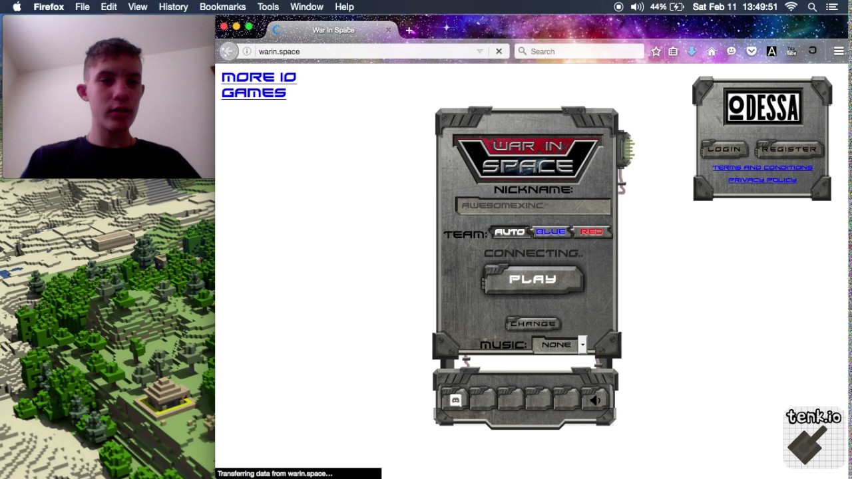Open the Edit menu
Viewport: 852px width, 479px height.
(108, 7)
